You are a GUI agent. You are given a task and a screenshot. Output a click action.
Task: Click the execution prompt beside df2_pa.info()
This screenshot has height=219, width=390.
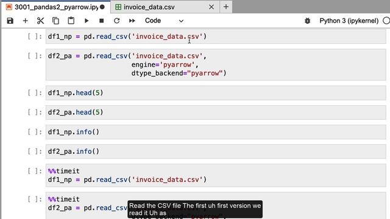35,151
